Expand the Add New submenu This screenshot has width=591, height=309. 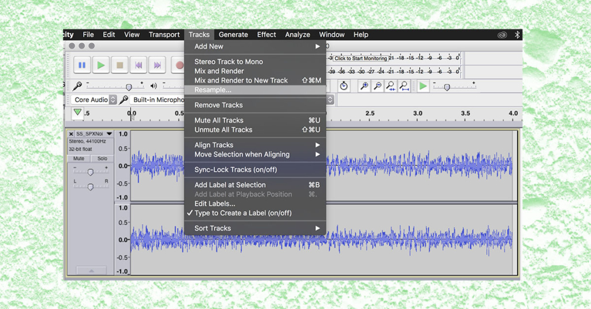coord(255,46)
